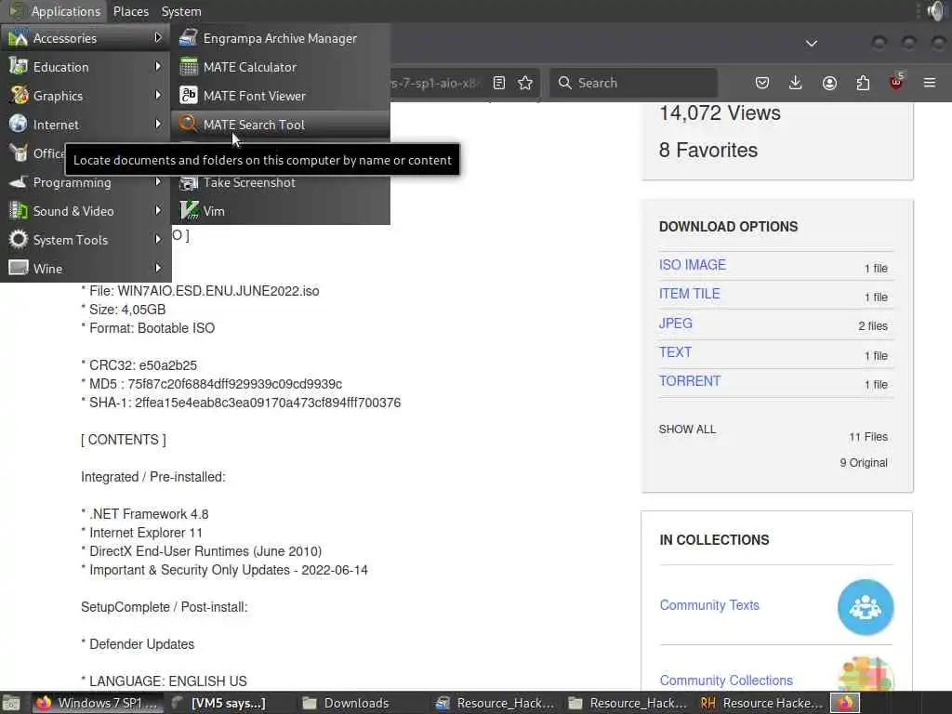Click the Take Screenshot camera icon

click(x=189, y=183)
